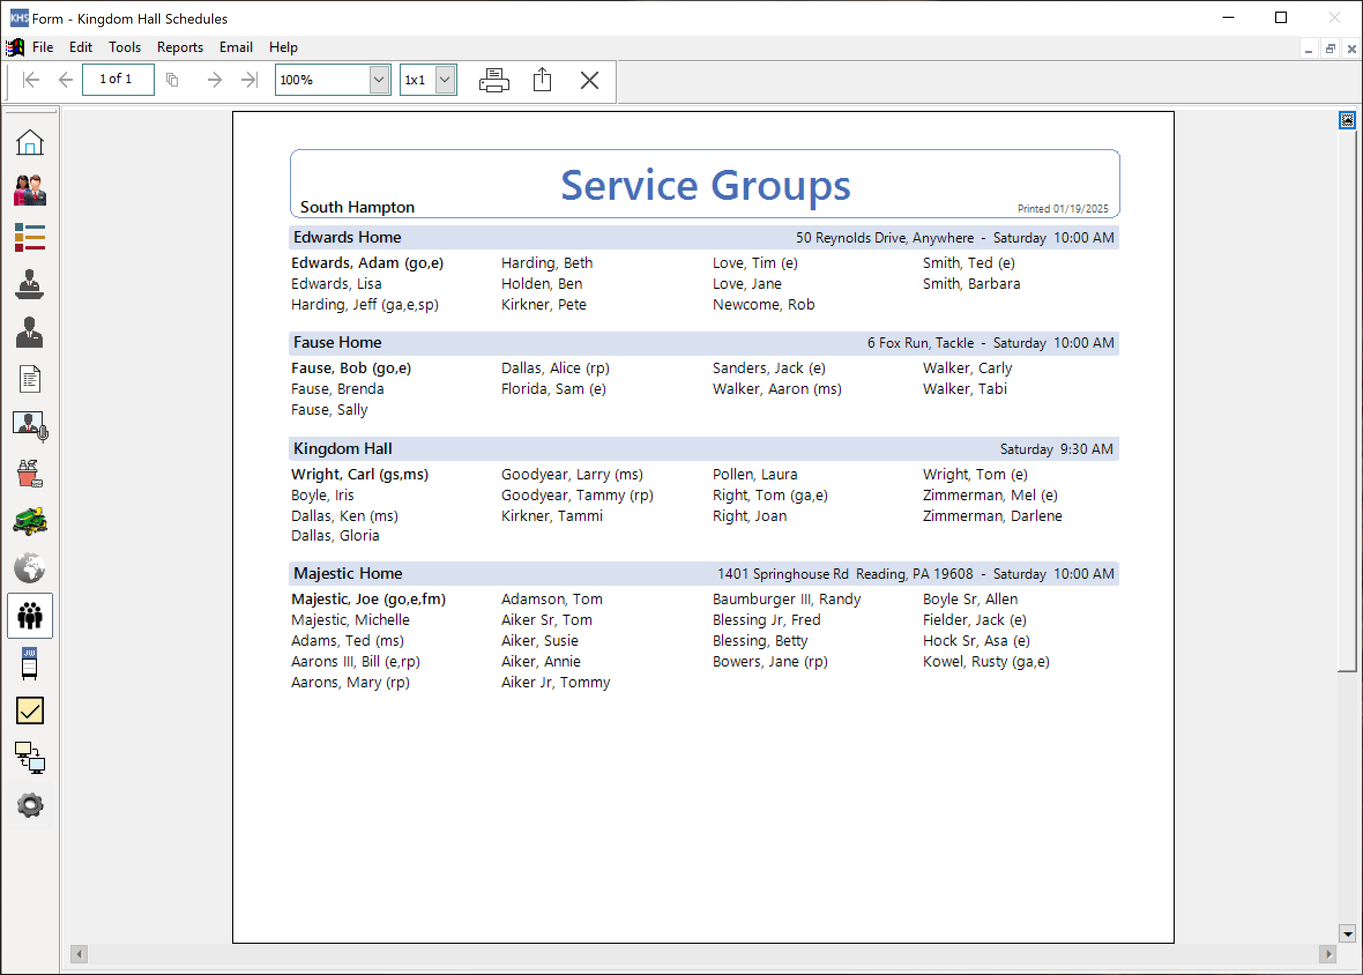
Task: Click the 'South Hampton' congregation name
Action: tap(357, 207)
